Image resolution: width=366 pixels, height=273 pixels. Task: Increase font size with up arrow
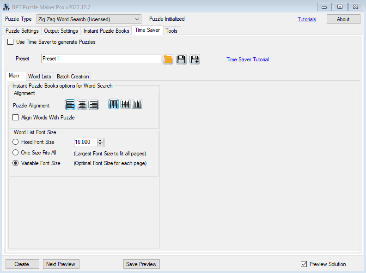pos(101,140)
